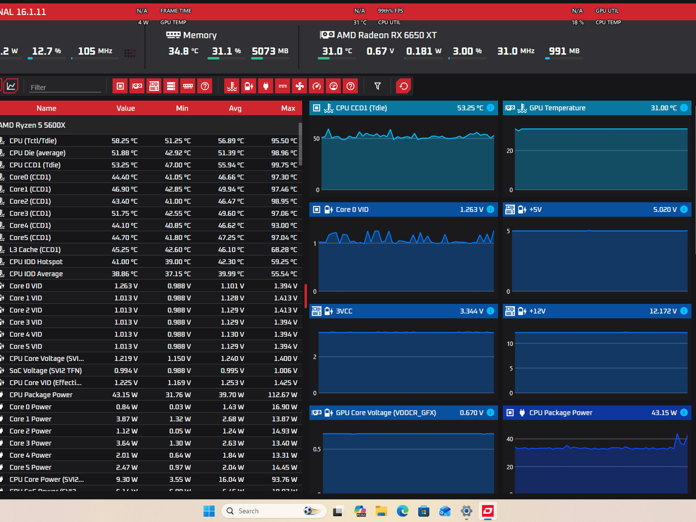Click the taskbar Search box
The image size is (696, 522).
(274, 511)
